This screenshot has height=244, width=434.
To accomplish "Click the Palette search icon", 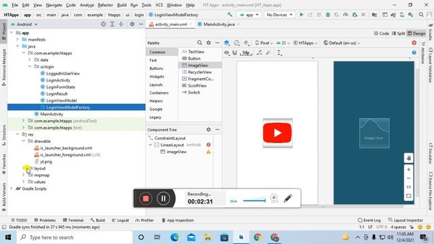I will click(199, 43).
